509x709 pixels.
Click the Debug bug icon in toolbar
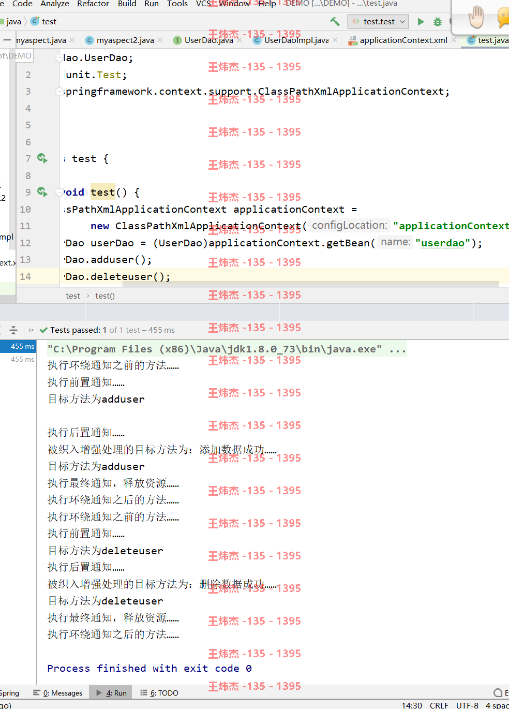click(x=438, y=21)
